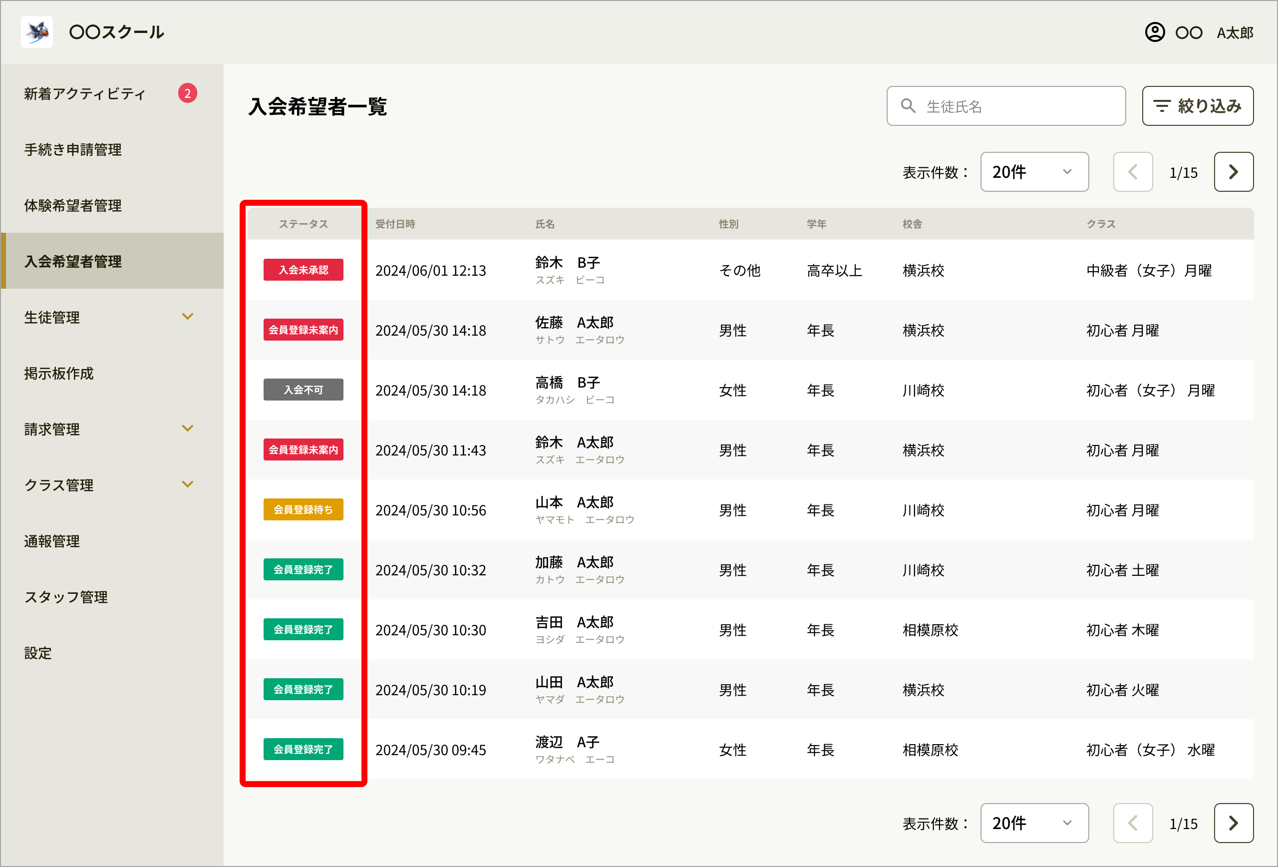
Task: Click 会員登録未案内 badge for 佐藤 A太郎
Action: 303,330
